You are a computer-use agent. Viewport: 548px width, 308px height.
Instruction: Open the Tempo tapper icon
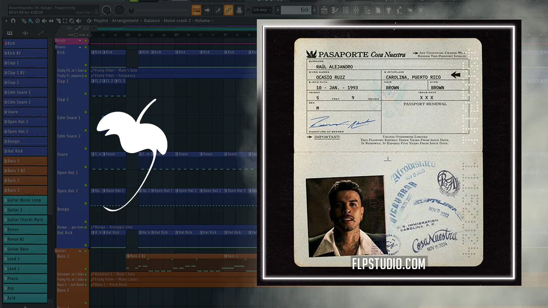pos(399,10)
